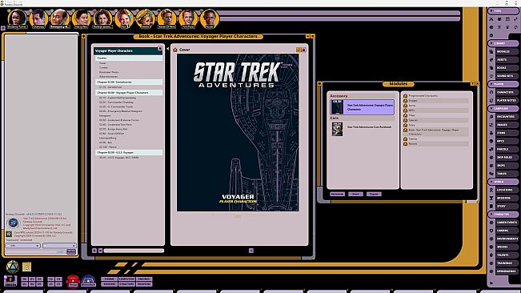
Task: Open Chapter 01.00 Introduction heading
Action: [129, 82]
